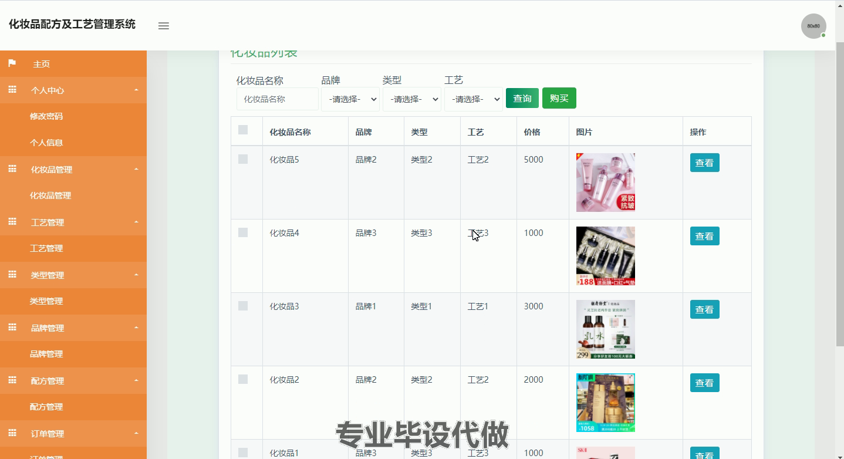Collapse the 品牌管理 menu section

[x=136, y=328]
